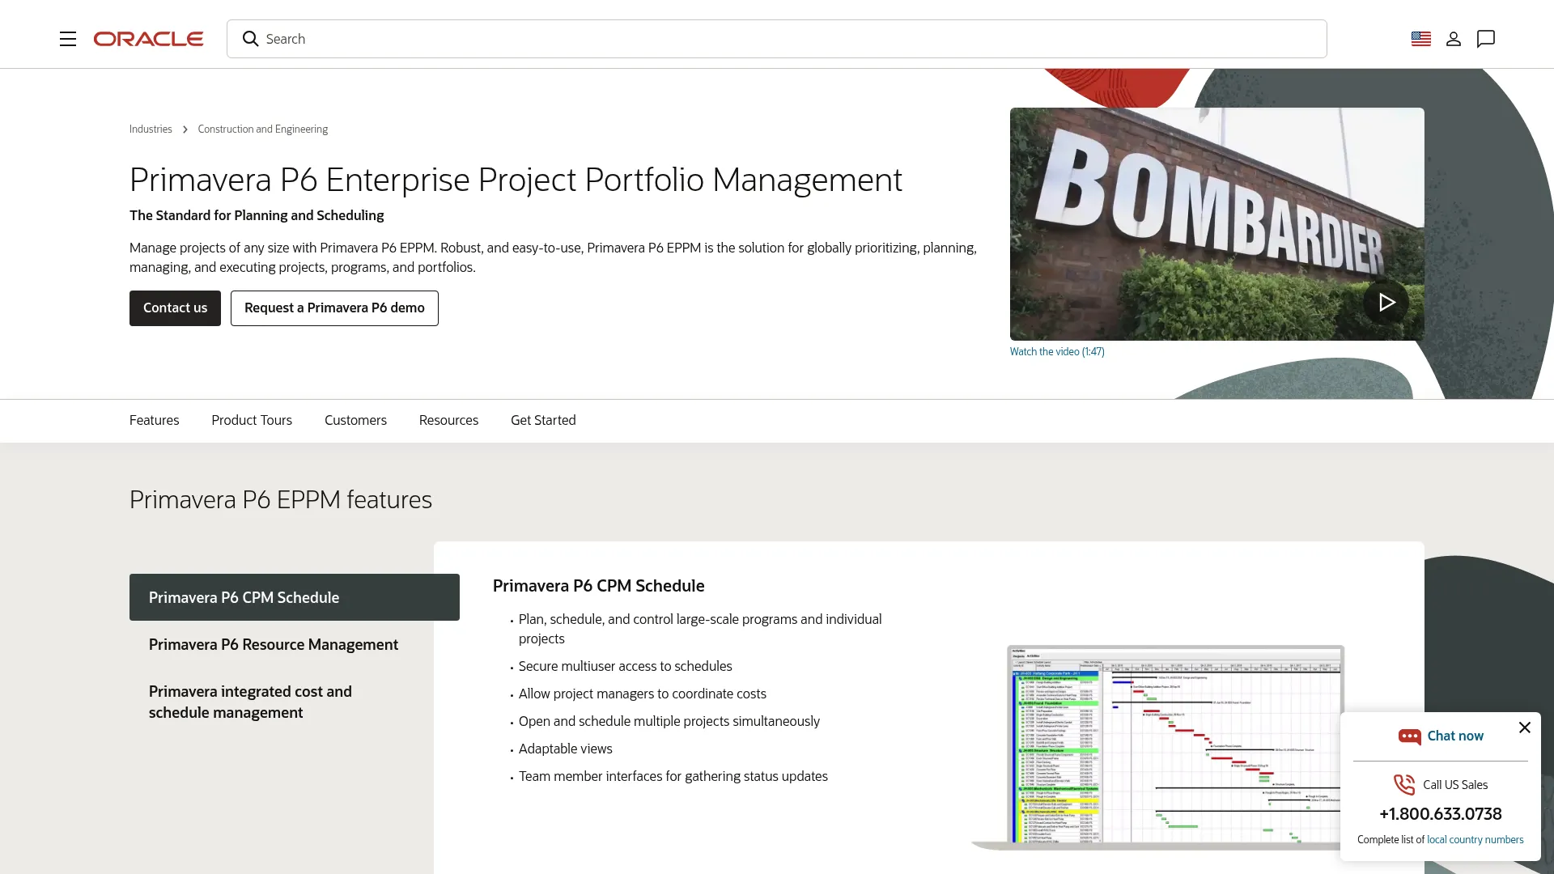
Task: Click the 'Primavera P6 EPPM features' heading
Action: pos(281,500)
